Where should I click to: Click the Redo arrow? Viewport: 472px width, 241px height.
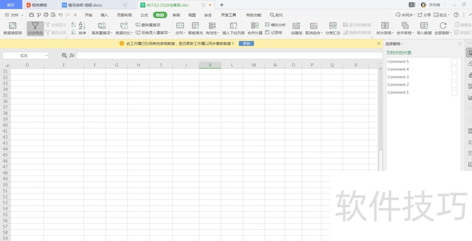[68, 15]
